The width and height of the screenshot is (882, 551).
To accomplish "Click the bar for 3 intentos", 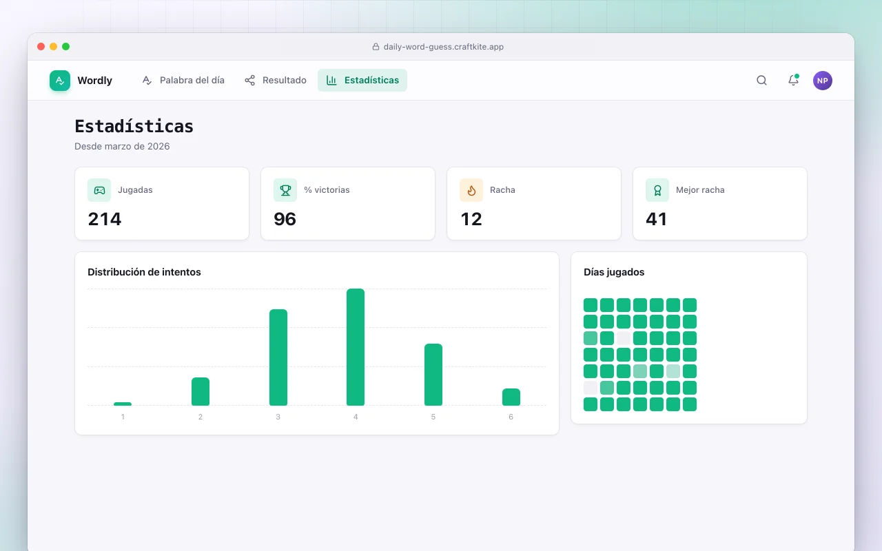I will (x=278, y=357).
